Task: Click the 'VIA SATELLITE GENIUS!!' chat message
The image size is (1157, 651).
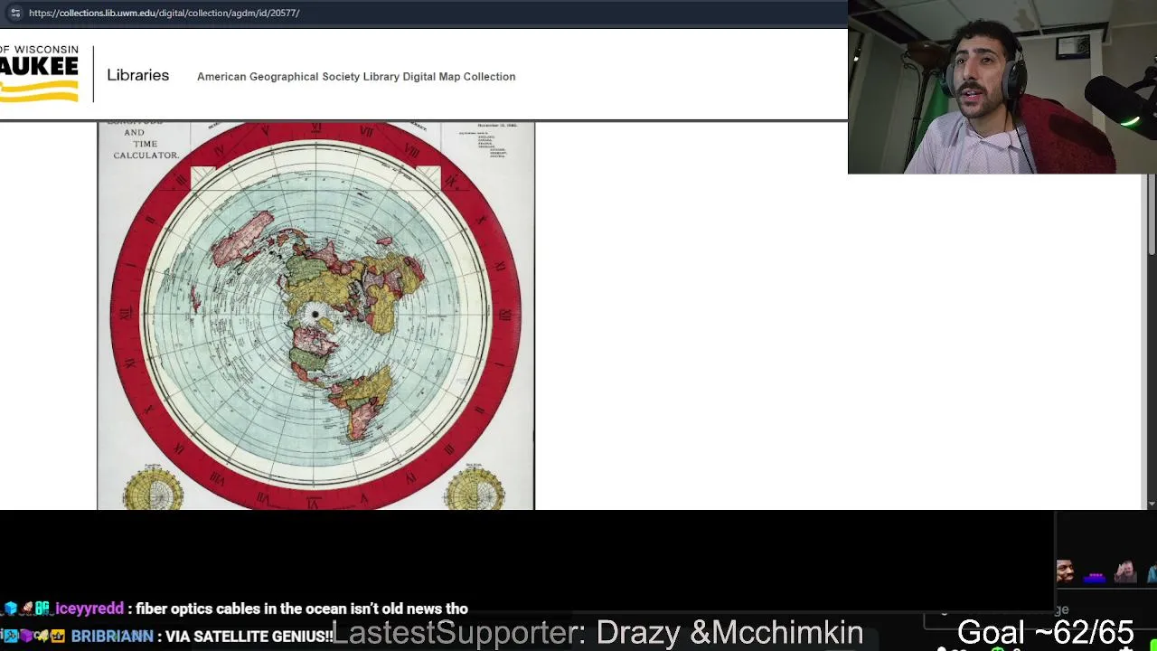Action: coord(249,637)
